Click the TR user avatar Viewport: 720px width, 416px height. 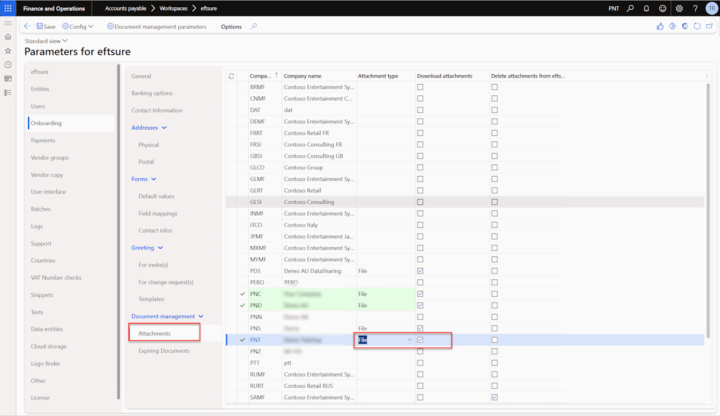coord(712,8)
